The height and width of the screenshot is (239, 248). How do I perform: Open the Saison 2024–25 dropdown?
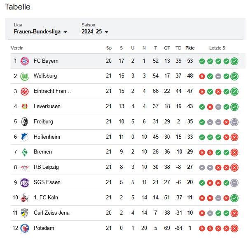click(x=95, y=32)
